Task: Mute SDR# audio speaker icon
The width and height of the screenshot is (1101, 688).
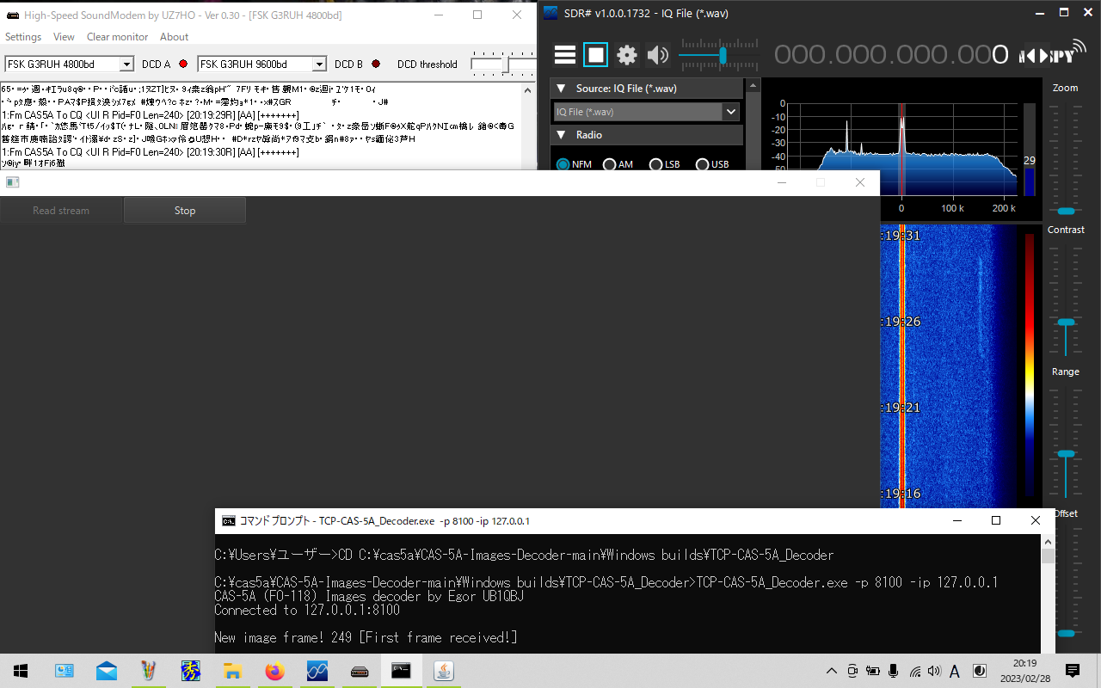Action: 658,55
